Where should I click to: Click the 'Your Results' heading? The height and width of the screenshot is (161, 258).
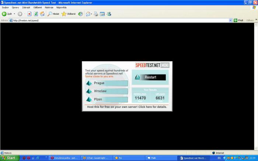(150, 90)
